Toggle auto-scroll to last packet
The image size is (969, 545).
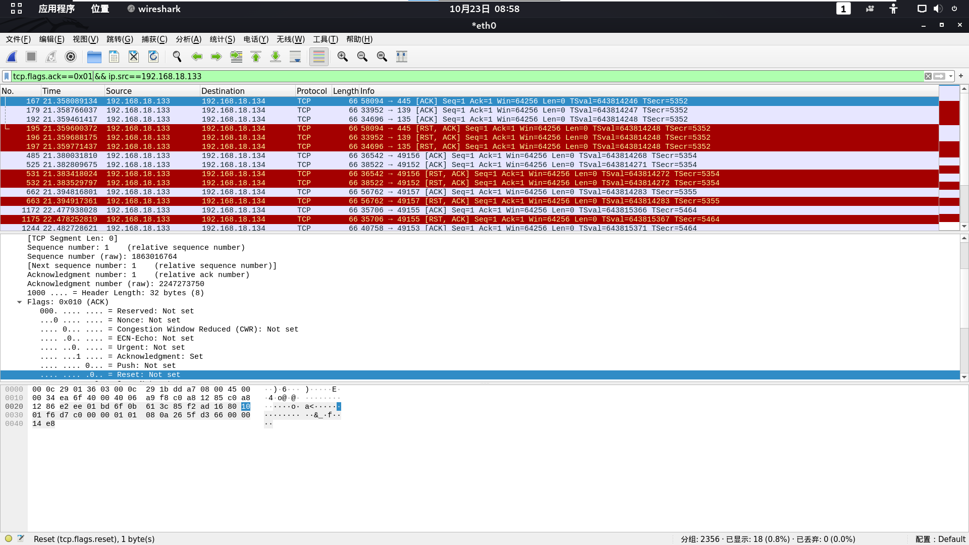(295, 57)
